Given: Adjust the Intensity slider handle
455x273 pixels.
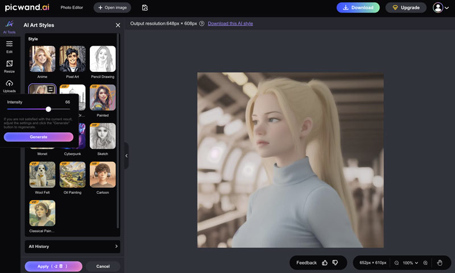Looking at the screenshot, I should (48, 109).
